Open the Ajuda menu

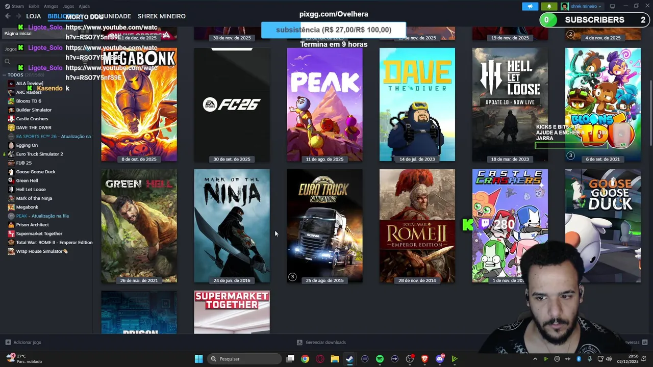pyautogui.click(x=84, y=6)
